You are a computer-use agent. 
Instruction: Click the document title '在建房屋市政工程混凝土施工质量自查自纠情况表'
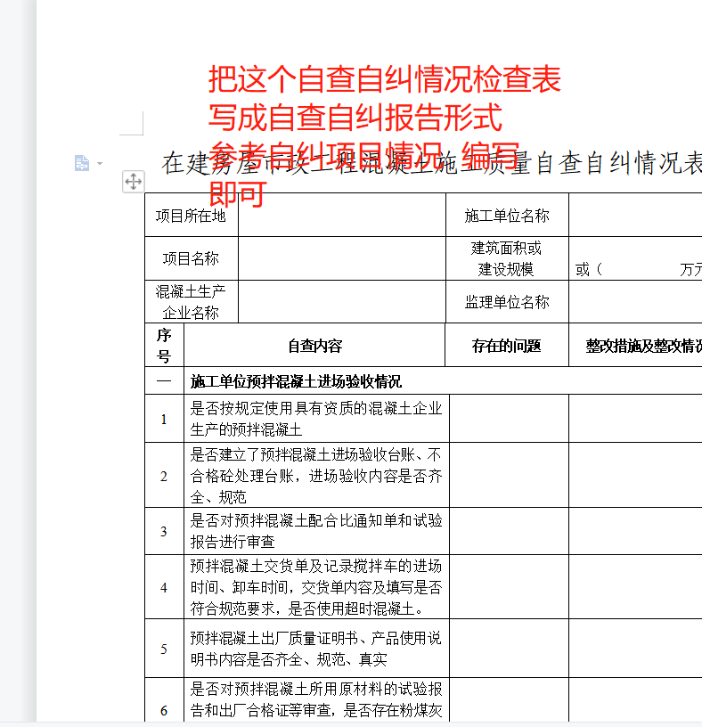pyautogui.click(x=432, y=164)
